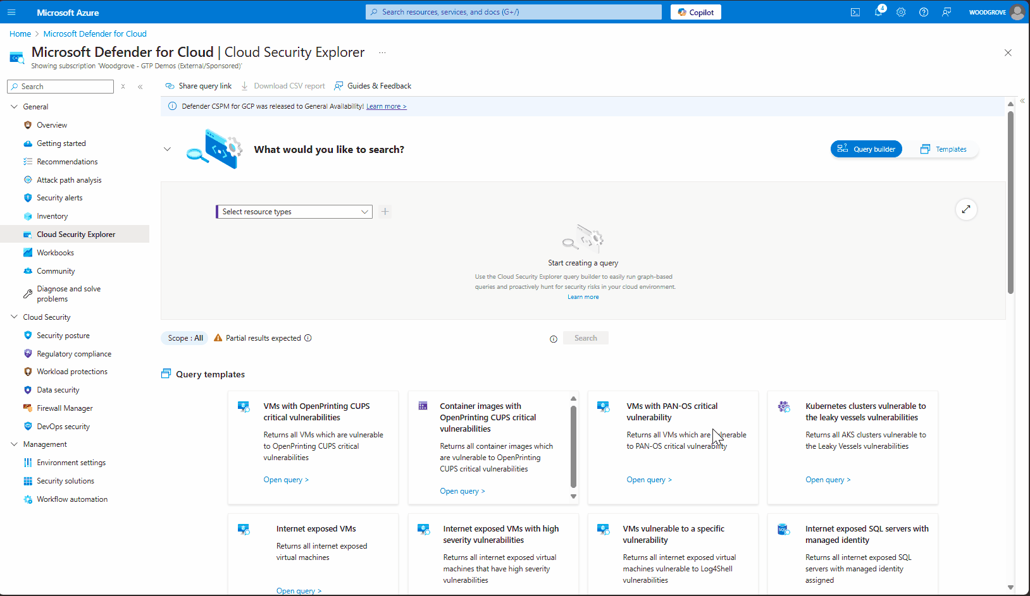Open query for Container images with OpenPrinting CUPS
Image resolution: width=1030 pixels, height=596 pixels.
[462, 491]
